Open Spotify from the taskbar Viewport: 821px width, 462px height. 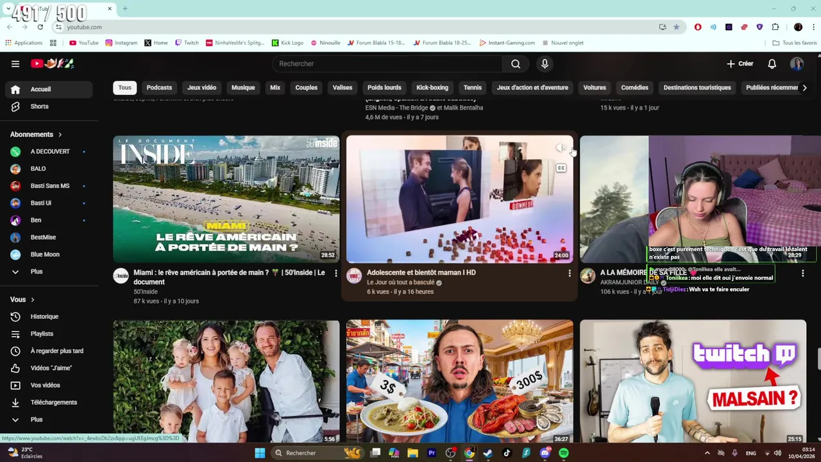(x=563, y=453)
